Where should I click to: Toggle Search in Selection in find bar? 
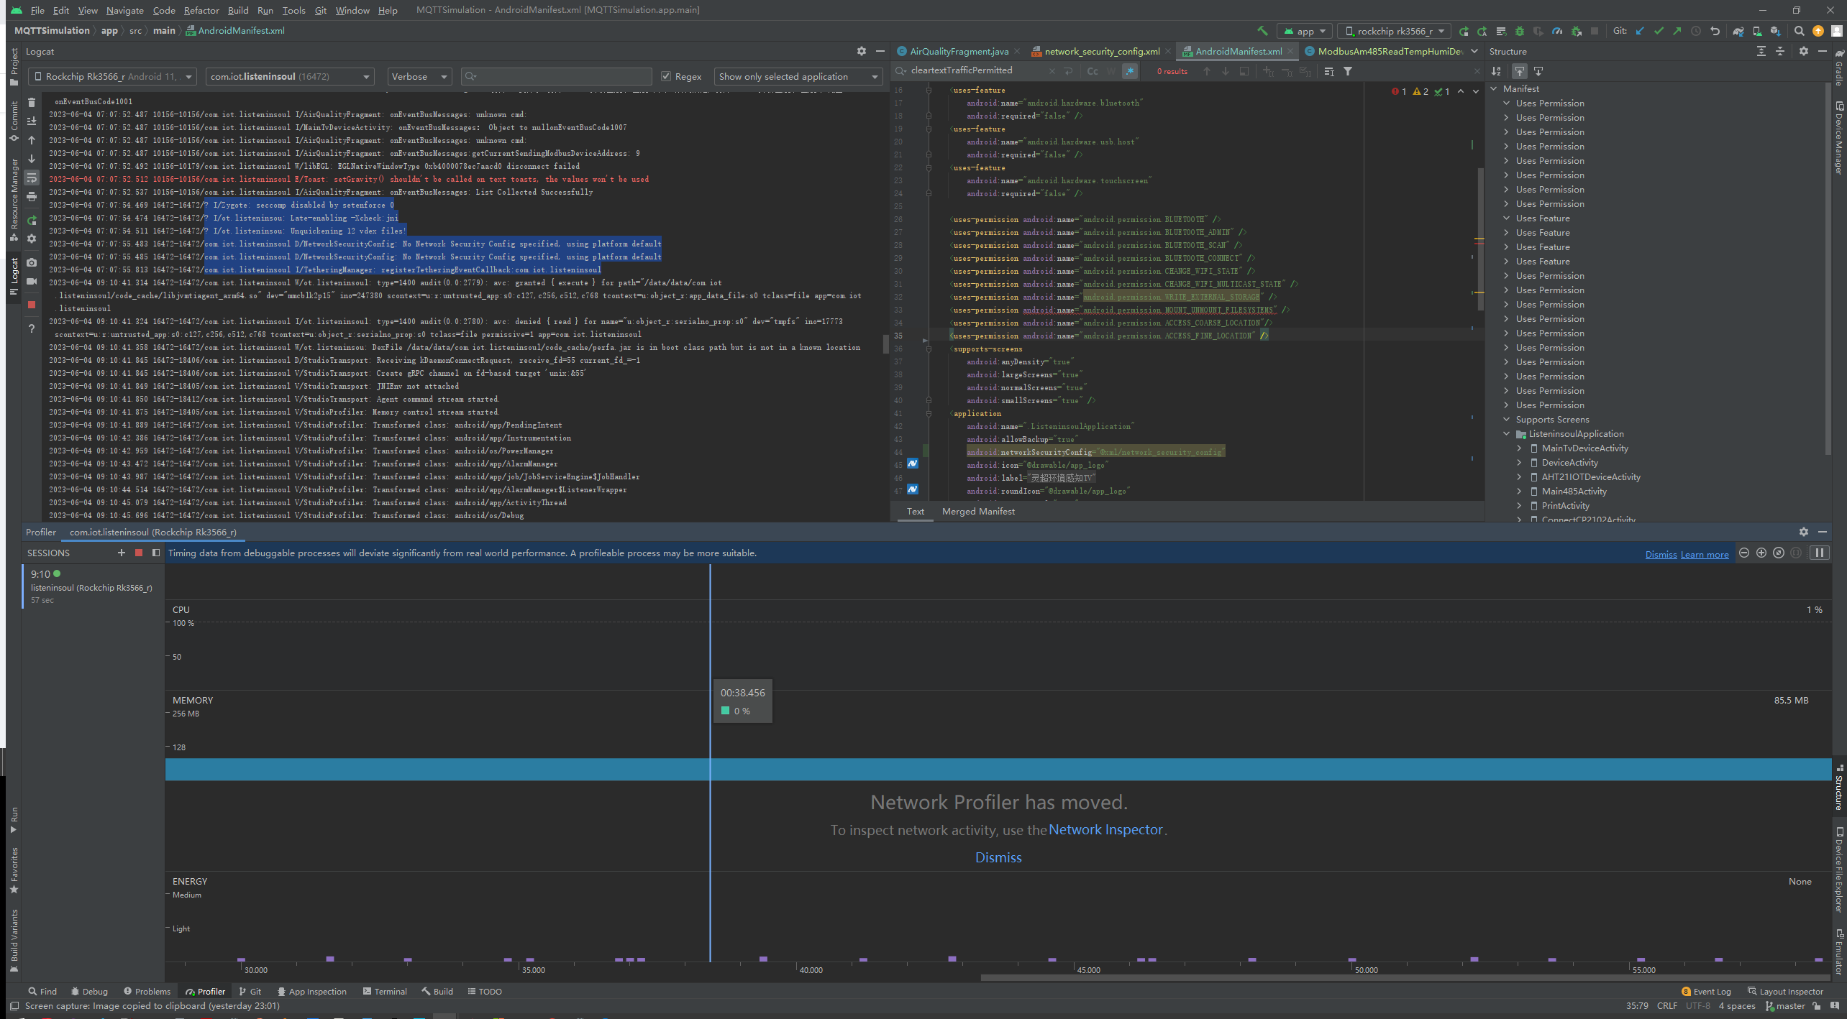pos(1244,71)
